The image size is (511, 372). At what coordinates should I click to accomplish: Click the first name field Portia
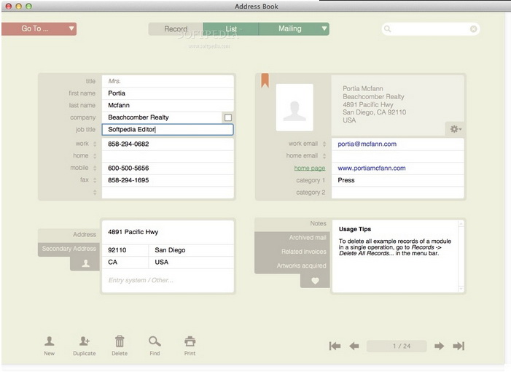click(168, 93)
